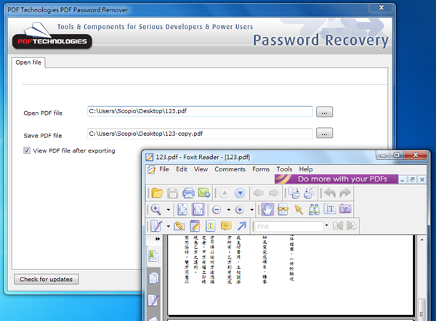The image size is (436, 321).
Task: Open the Tools menu in Foxit Reader
Action: click(284, 169)
